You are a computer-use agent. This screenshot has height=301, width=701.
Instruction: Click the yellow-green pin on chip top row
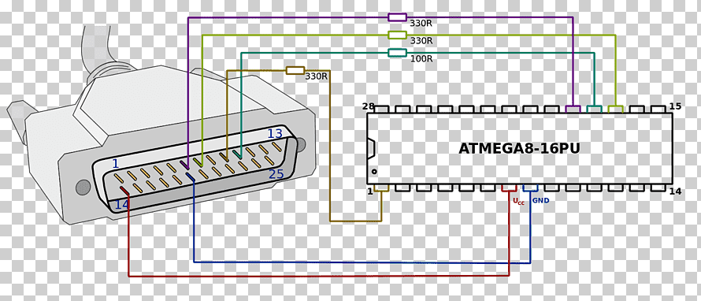pyautogui.click(x=616, y=109)
